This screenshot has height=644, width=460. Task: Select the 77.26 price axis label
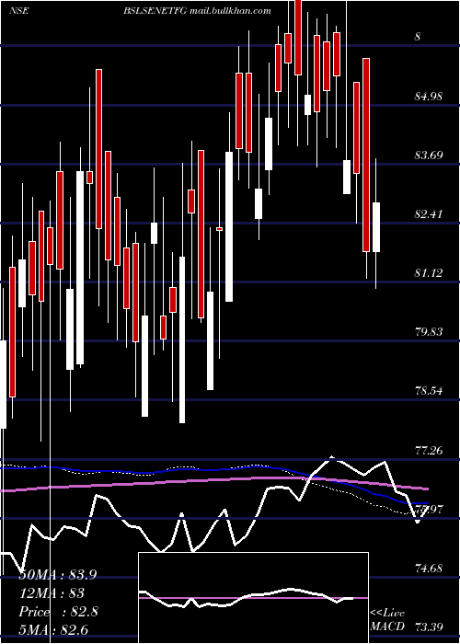[429, 451]
